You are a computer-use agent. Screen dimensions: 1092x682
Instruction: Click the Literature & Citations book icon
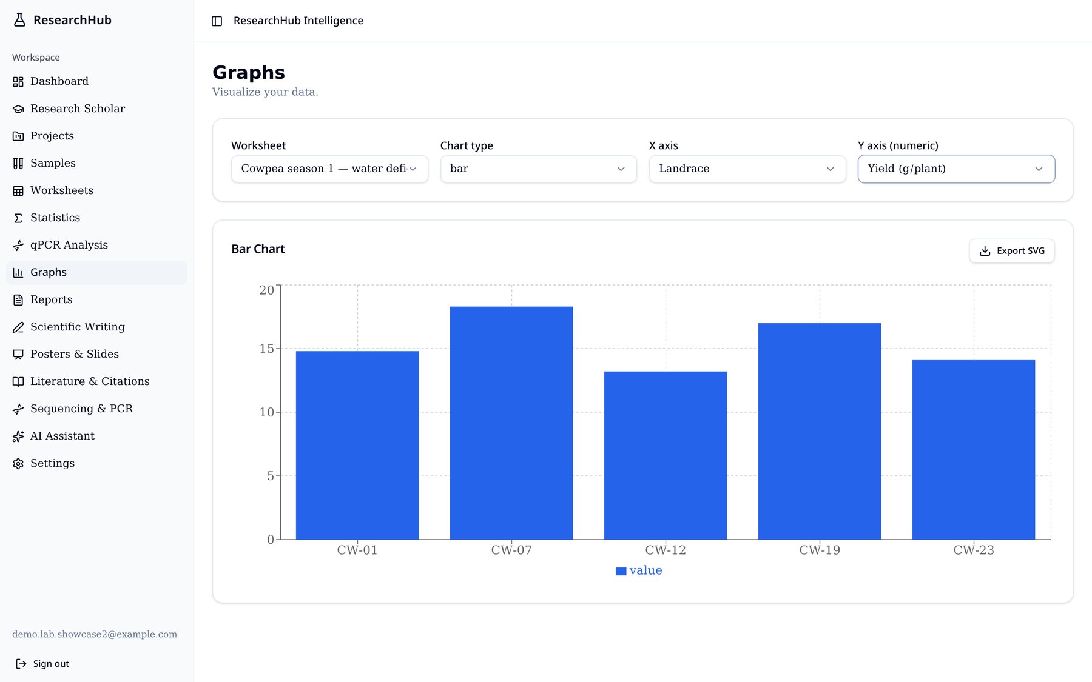click(x=18, y=382)
